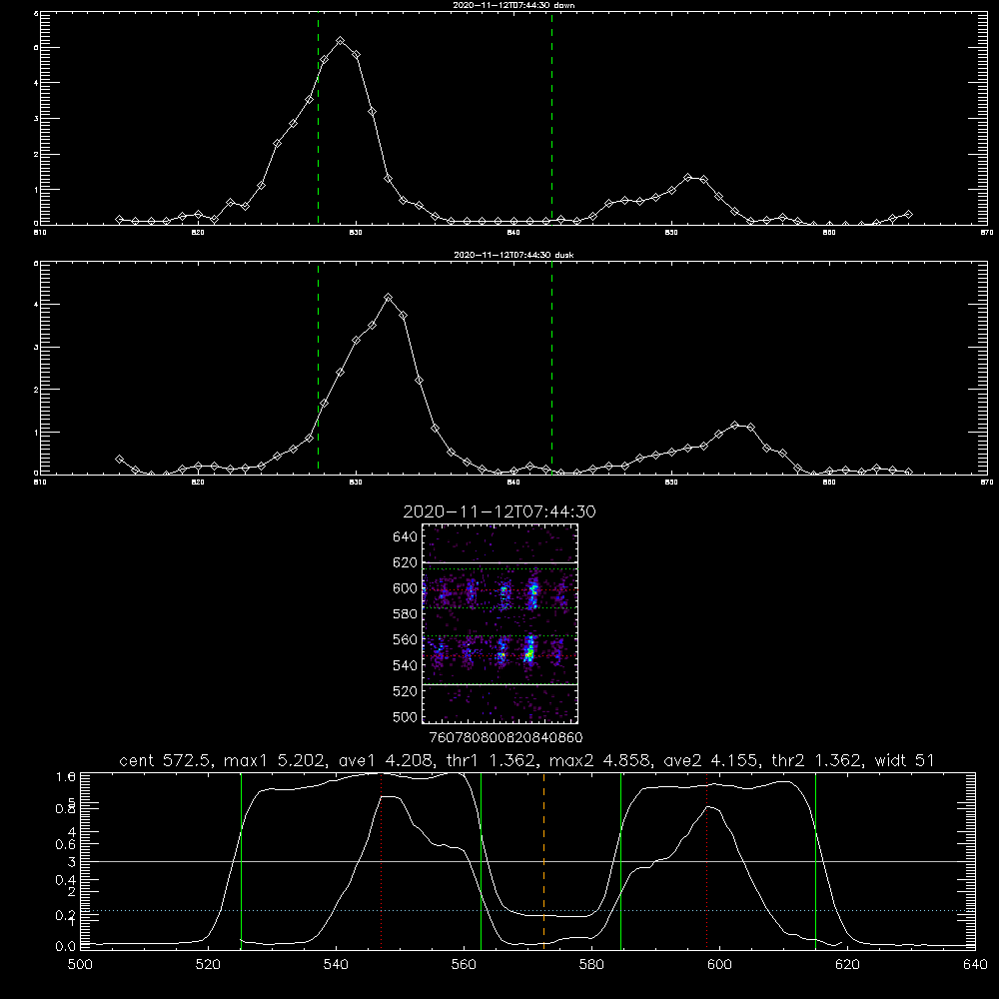Click the 0.0 y-axis label of bottom plot
The height and width of the screenshot is (999, 999).
(x=66, y=946)
